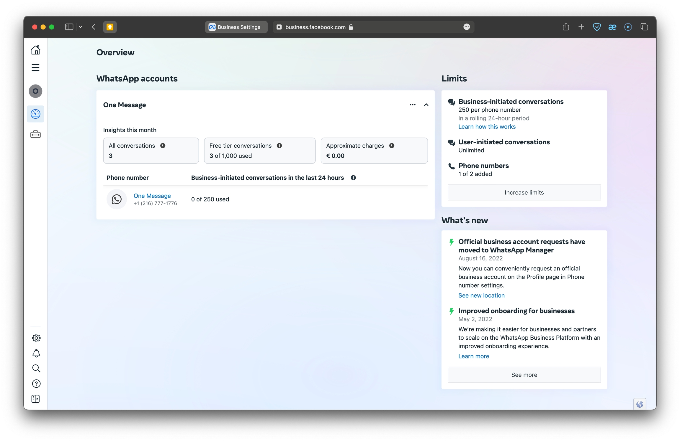This screenshot has width=680, height=441.
Task: Collapse the One Message account card
Action: pos(426,105)
